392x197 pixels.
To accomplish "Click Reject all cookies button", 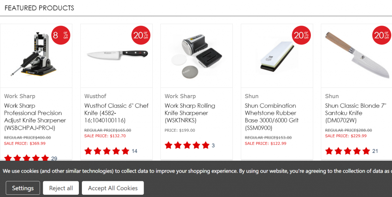I will [x=61, y=188].
